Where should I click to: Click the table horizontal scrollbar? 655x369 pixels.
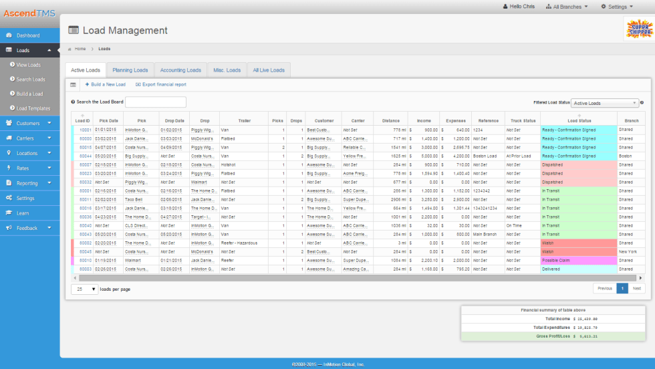(358, 278)
